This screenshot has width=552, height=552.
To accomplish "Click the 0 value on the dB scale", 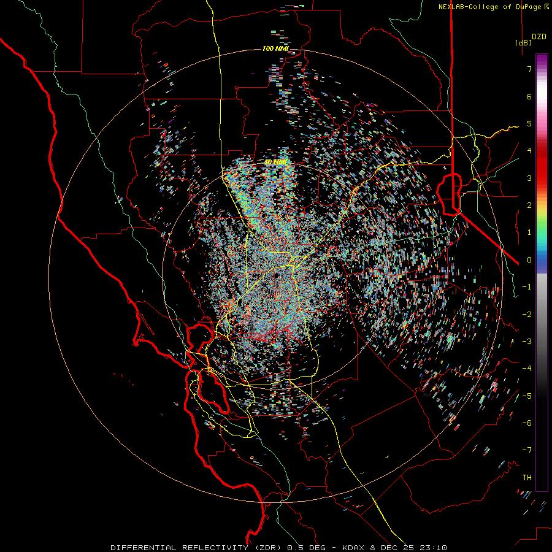I will pyautogui.click(x=529, y=260).
